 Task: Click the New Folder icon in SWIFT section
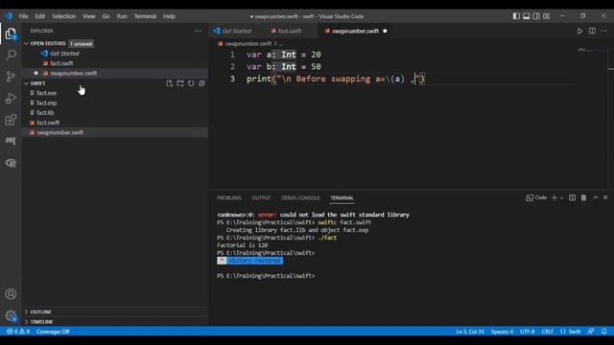point(180,83)
